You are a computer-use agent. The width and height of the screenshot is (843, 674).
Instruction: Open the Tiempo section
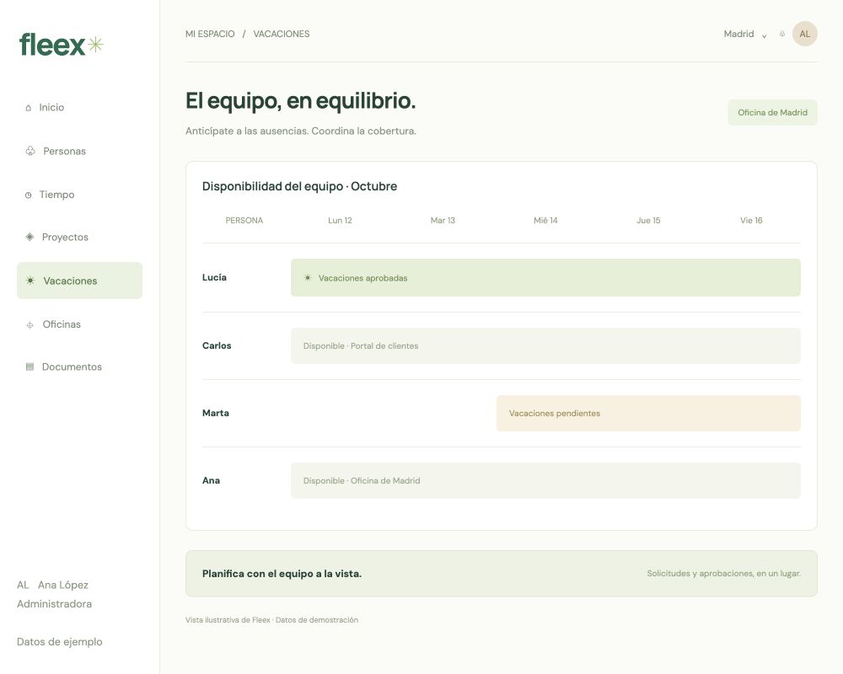tap(79, 195)
